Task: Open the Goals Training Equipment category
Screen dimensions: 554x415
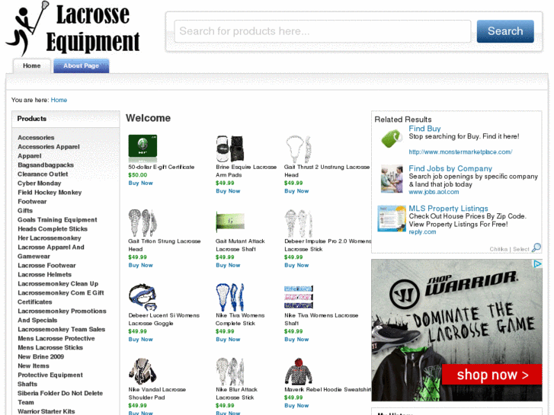Action: tap(58, 220)
